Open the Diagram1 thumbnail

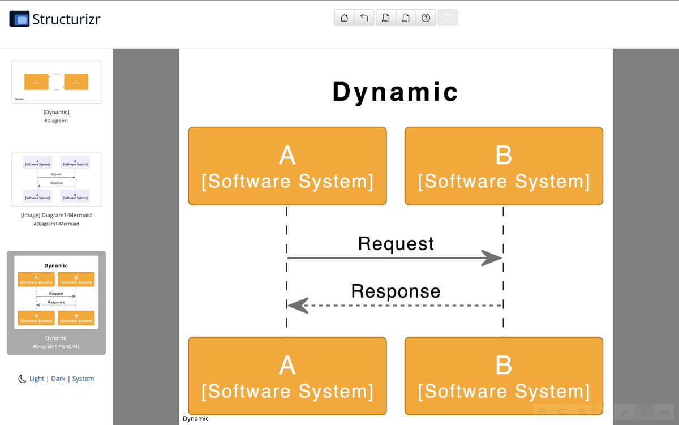[56, 82]
